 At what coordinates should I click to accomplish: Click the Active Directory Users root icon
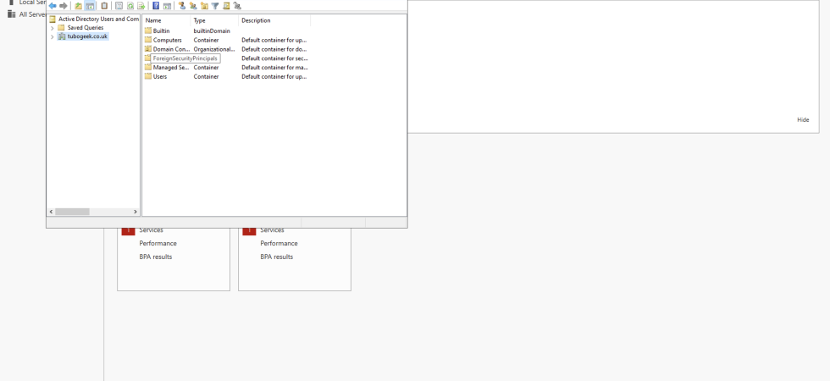[x=53, y=19]
